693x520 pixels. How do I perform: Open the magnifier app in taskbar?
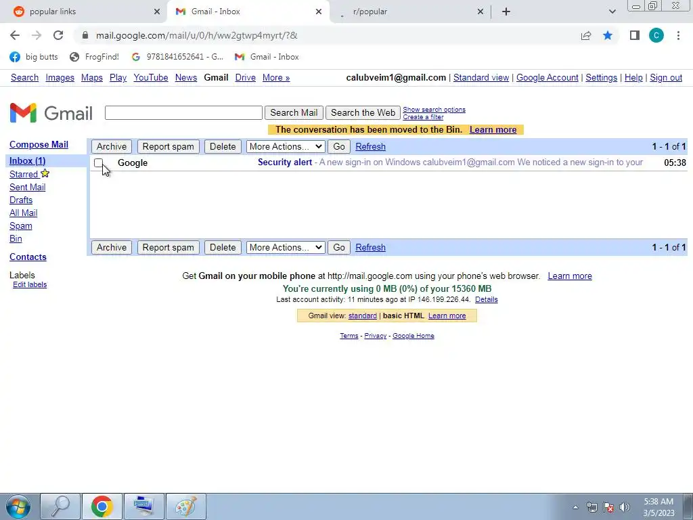pos(60,506)
